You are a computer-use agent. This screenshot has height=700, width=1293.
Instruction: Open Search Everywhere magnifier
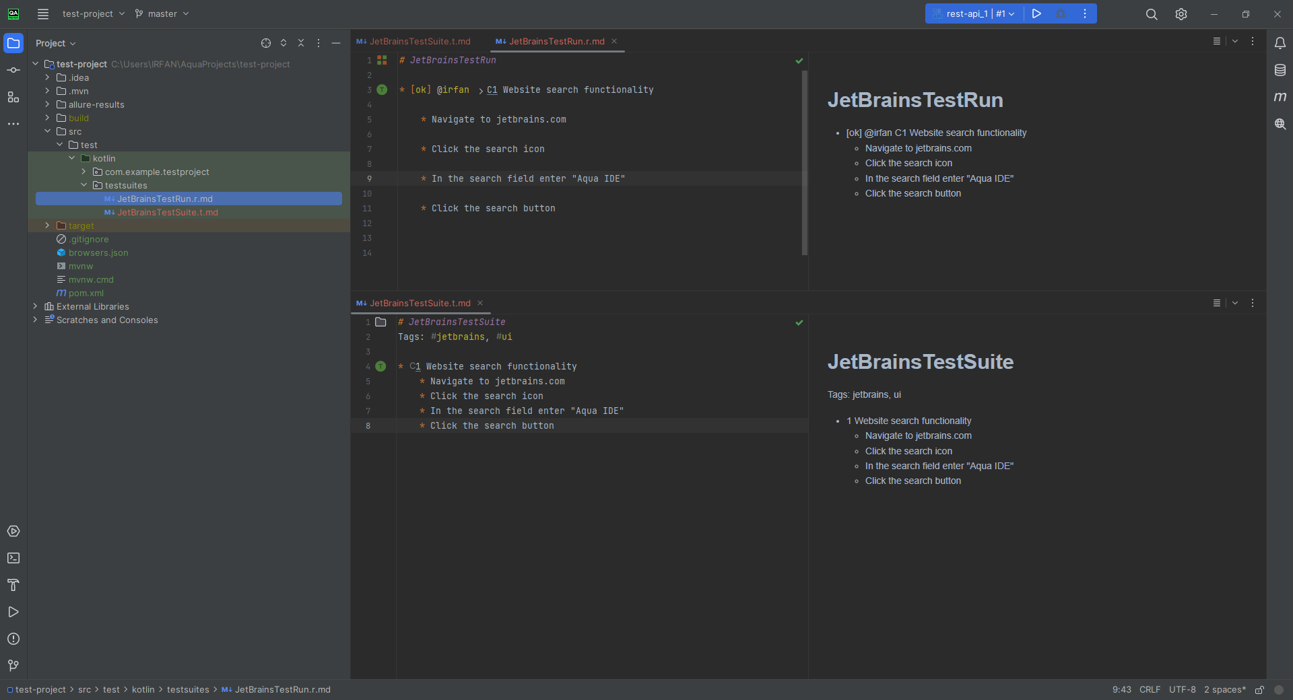tap(1152, 14)
